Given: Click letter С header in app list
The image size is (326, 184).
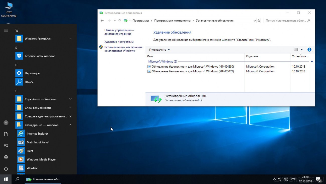Looking at the screenshot, I should [16, 91].
